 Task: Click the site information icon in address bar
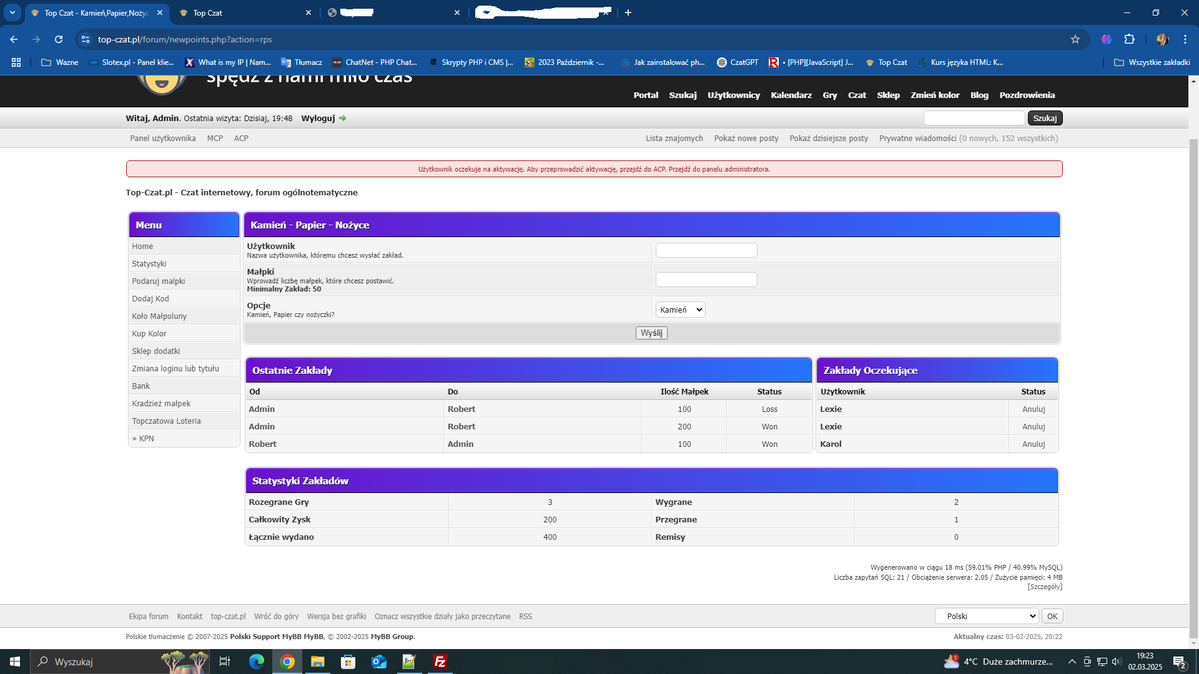pos(86,39)
